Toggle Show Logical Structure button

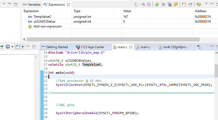[143, 5]
